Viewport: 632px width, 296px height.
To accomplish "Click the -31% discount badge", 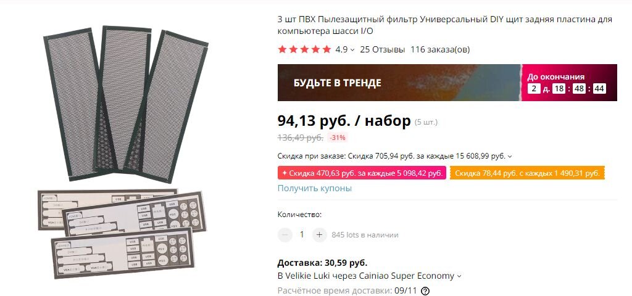I will pos(338,138).
